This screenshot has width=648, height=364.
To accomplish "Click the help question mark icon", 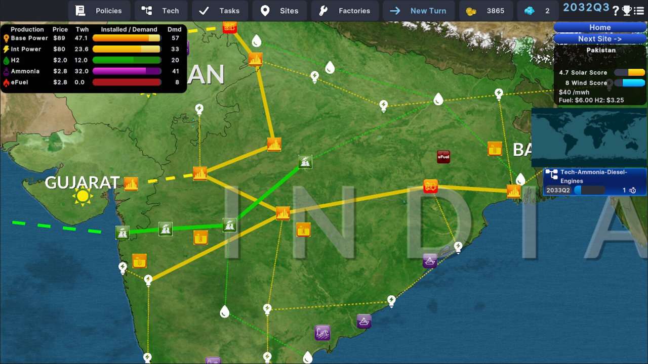I will click(x=616, y=11).
